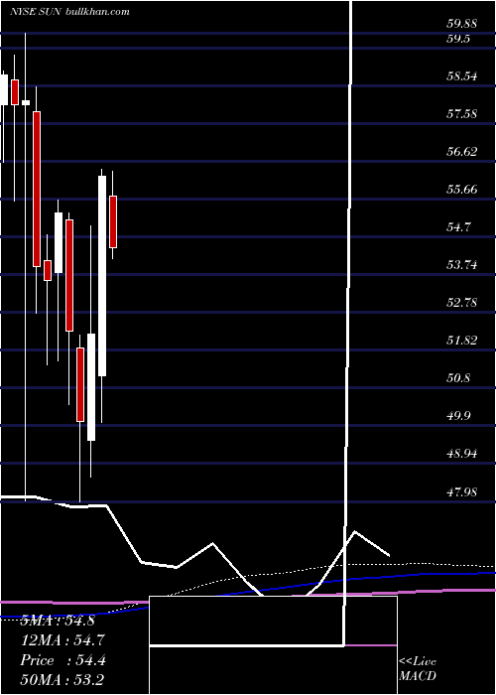Click the 56.62 price axis label
Viewport: 496px width, 695px height.
[x=461, y=152]
